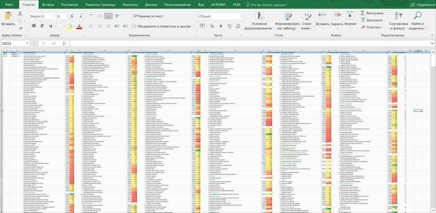Click Объединить и поместить в центре button
This screenshot has width=436, height=213.
(x=161, y=26)
